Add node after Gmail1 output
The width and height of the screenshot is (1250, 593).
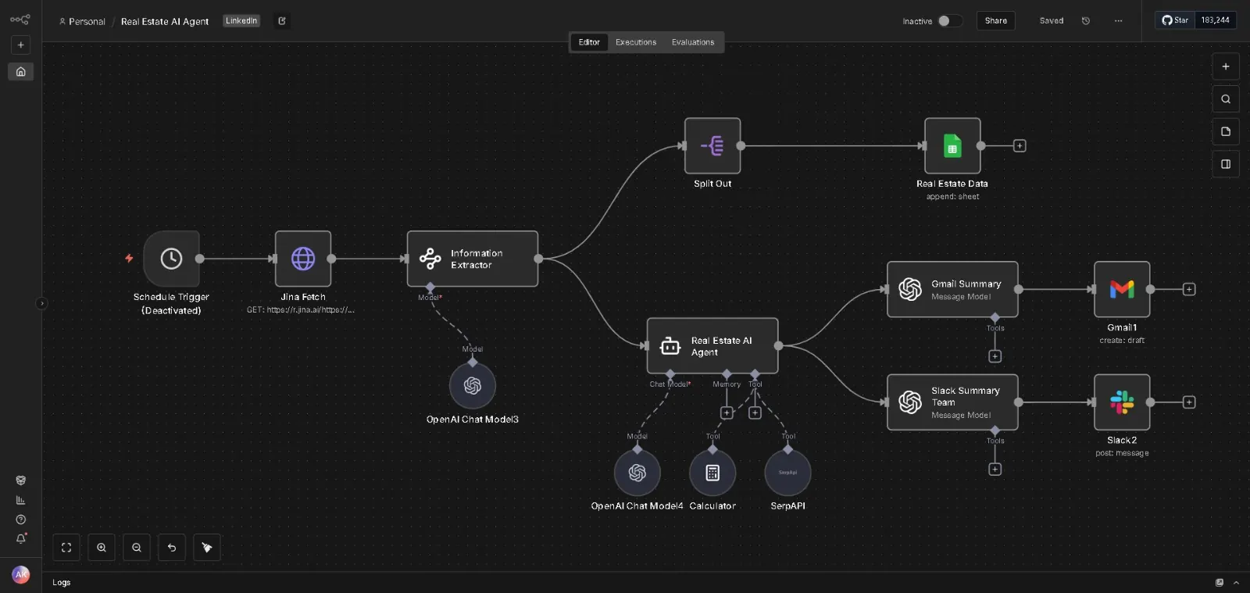(1189, 290)
